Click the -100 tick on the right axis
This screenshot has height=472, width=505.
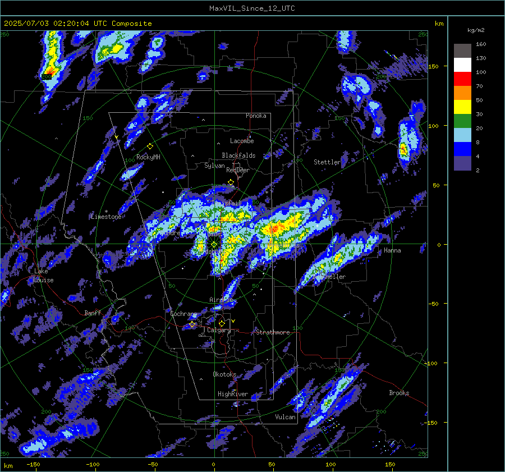point(432,364)
